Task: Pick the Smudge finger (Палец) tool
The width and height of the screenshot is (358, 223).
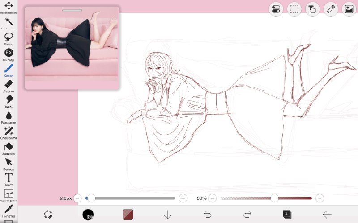Action: pyautogui.click(x=9, y=102)
